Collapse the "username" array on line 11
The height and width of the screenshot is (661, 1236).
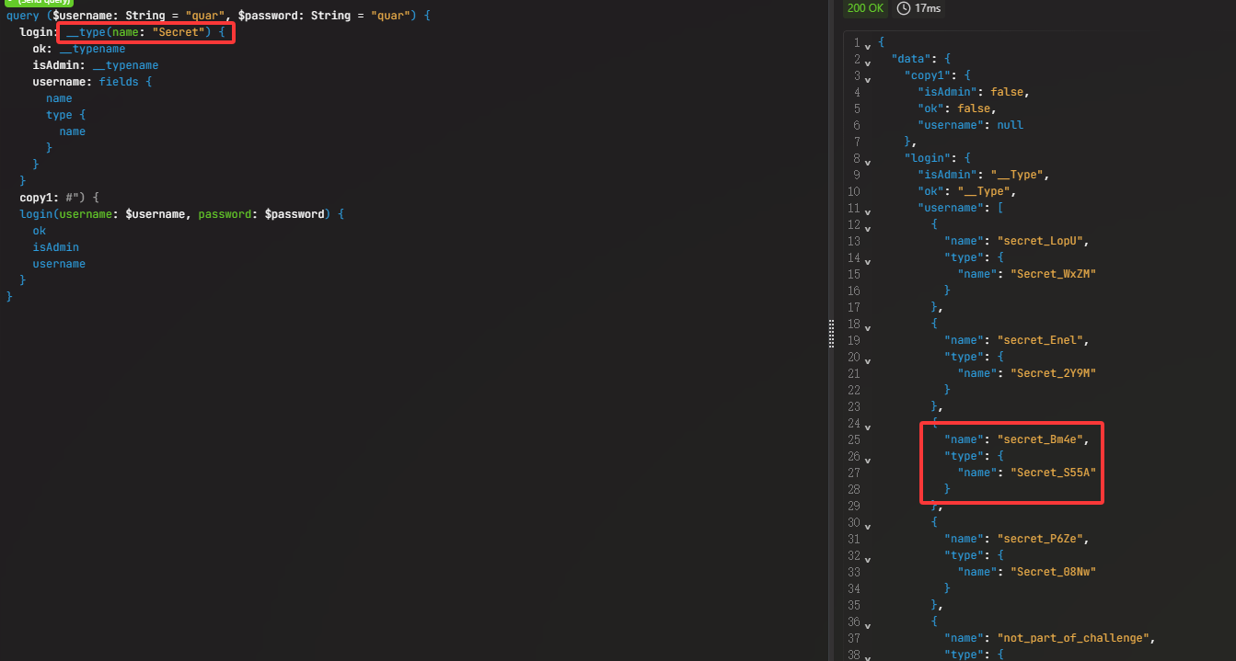click(867, 211)
